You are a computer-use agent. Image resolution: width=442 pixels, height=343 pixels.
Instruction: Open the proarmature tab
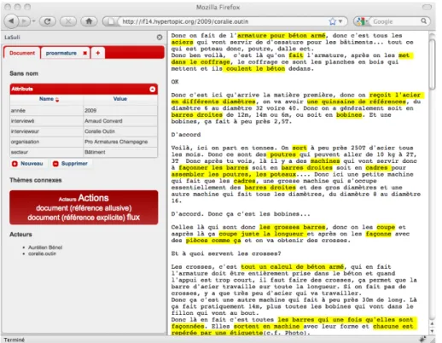click(61, 53)
